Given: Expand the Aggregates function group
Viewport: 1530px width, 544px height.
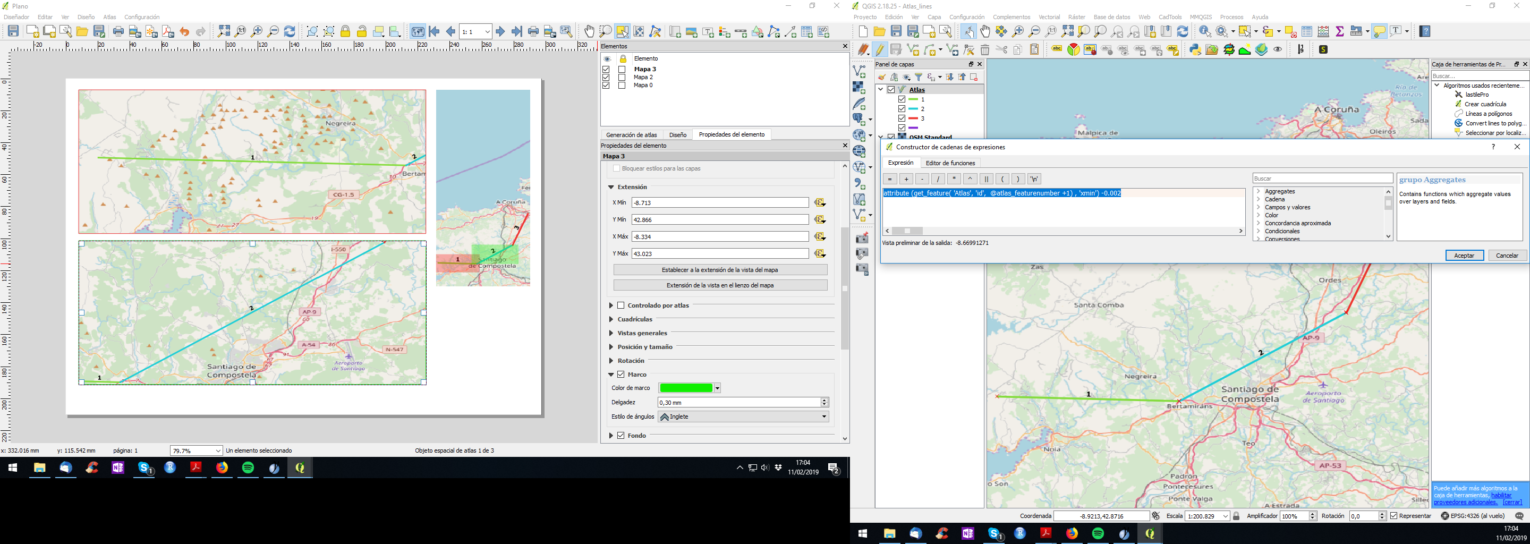Looking at the screenshot, I should tap(1259, 191).
